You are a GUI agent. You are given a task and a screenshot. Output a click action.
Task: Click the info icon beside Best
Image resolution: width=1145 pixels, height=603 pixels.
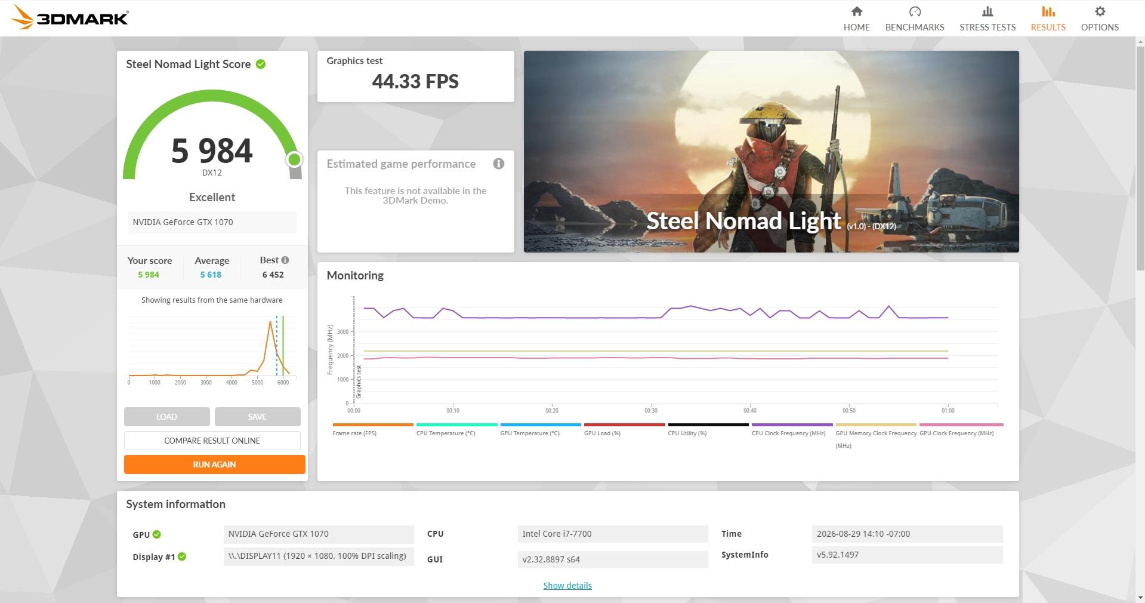(x=285, y=260)
